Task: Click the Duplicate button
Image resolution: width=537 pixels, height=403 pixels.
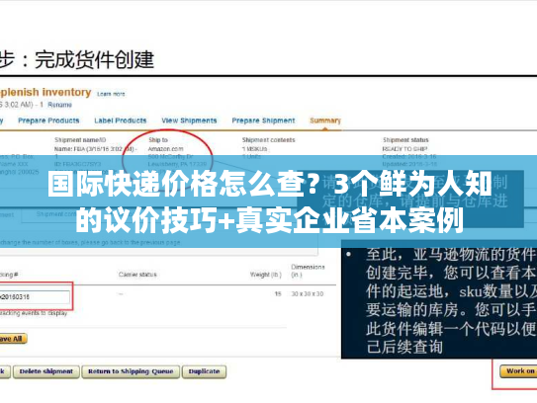Action: tap(204, 371)
